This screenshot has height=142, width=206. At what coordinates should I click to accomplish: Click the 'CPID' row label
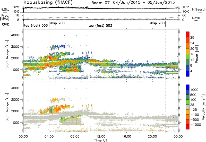(x=6, y=24)
